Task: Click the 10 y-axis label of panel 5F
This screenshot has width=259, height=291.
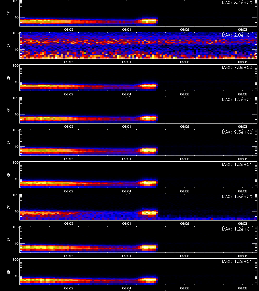Action: pyautogui.click(x=17, y=146)
